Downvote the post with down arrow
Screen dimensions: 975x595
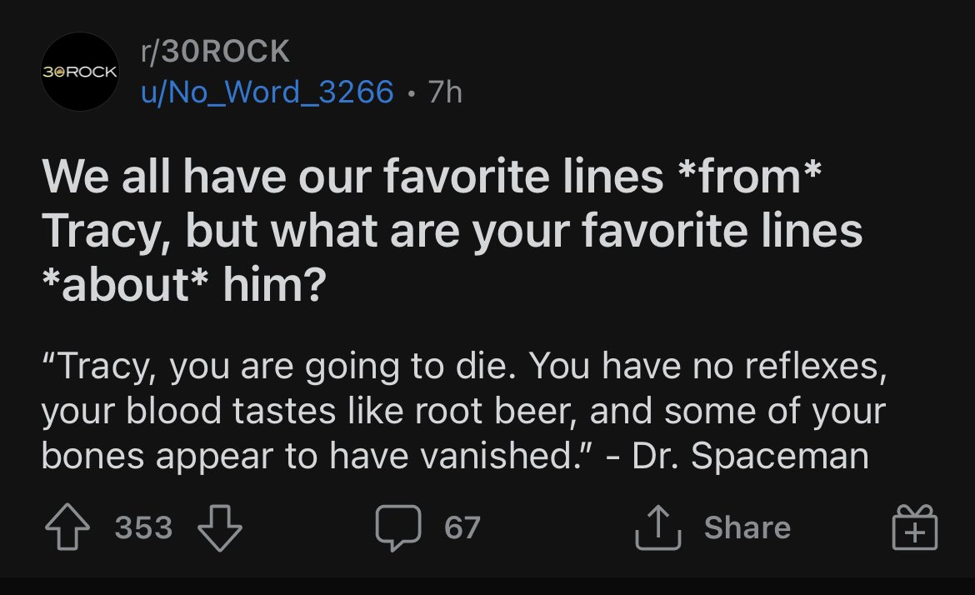coord(219,527)
